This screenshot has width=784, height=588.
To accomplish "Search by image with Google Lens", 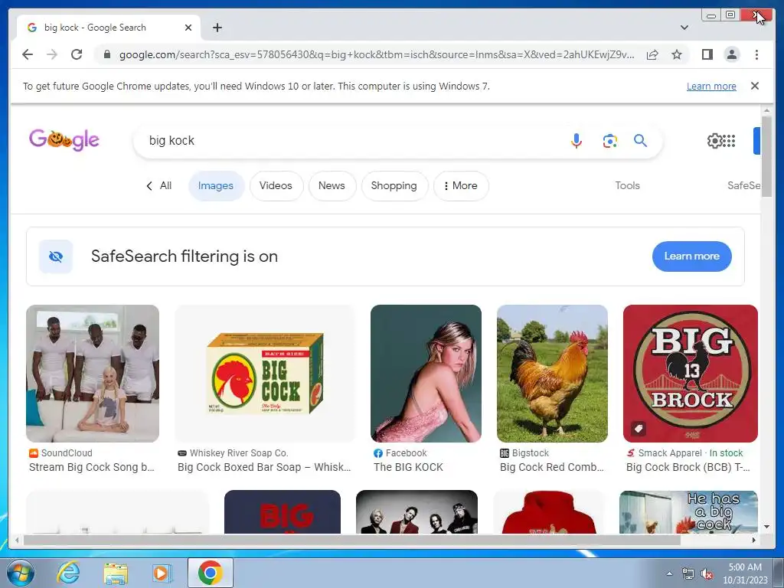I will tap(609, 141).
